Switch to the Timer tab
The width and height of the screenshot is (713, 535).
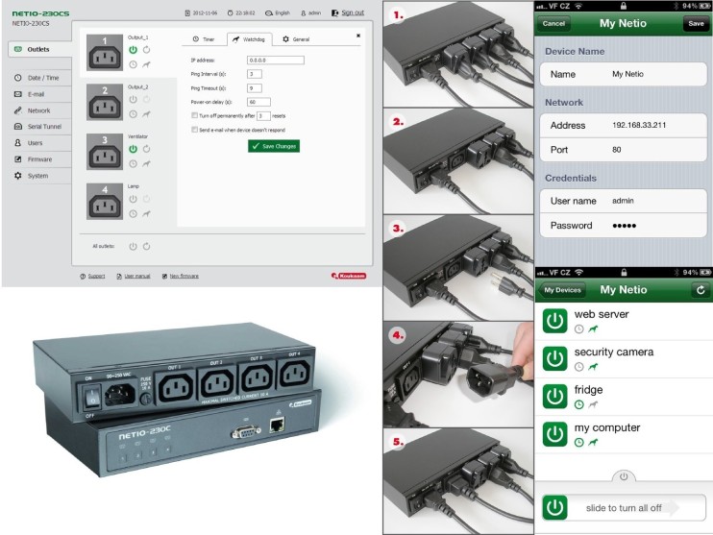point(203,39)
